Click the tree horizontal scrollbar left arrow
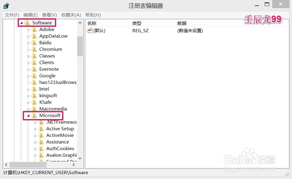The height and width of the screenshot is (179, 292). (6, 165)
